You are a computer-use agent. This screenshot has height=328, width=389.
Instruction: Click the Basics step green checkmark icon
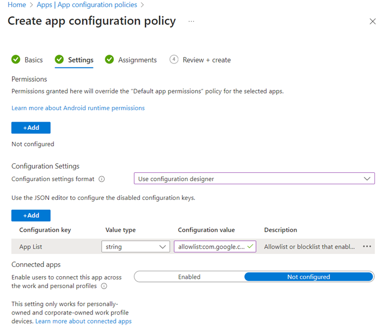16,59
